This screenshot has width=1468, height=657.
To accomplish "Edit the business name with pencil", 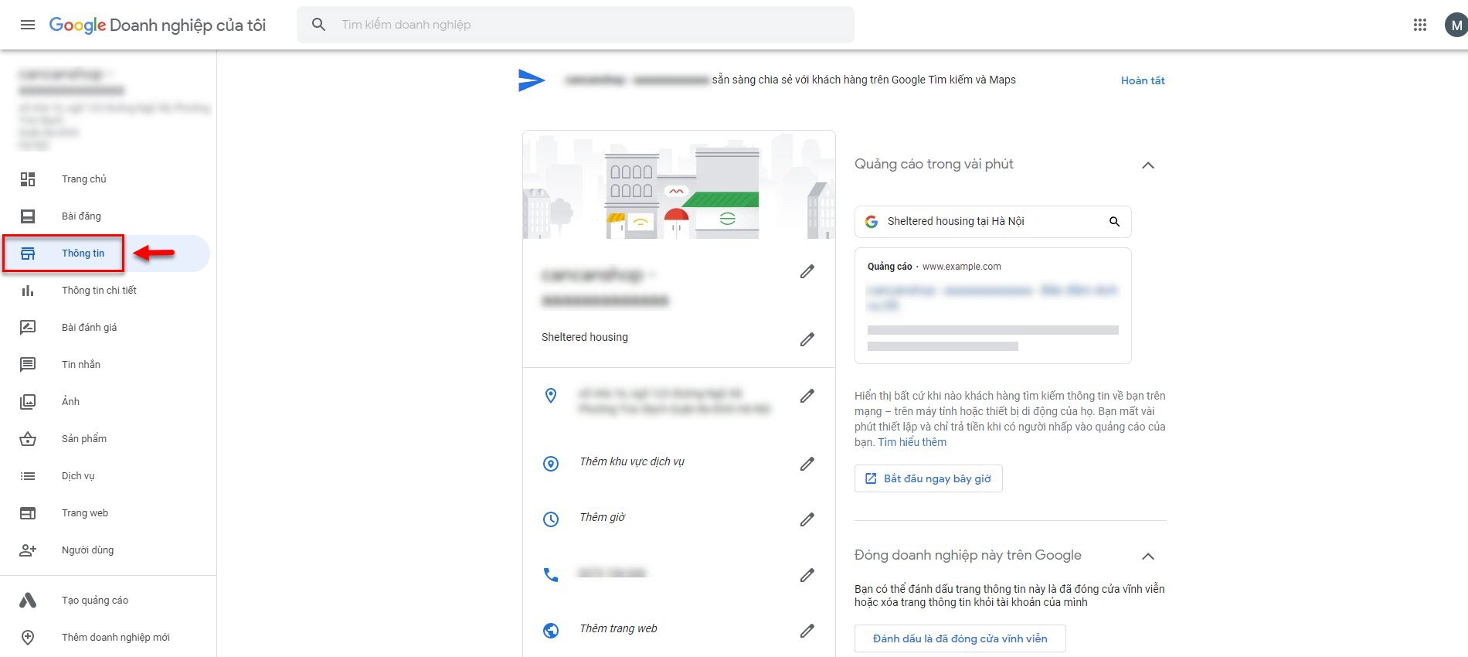I will [x=807, y=271].
